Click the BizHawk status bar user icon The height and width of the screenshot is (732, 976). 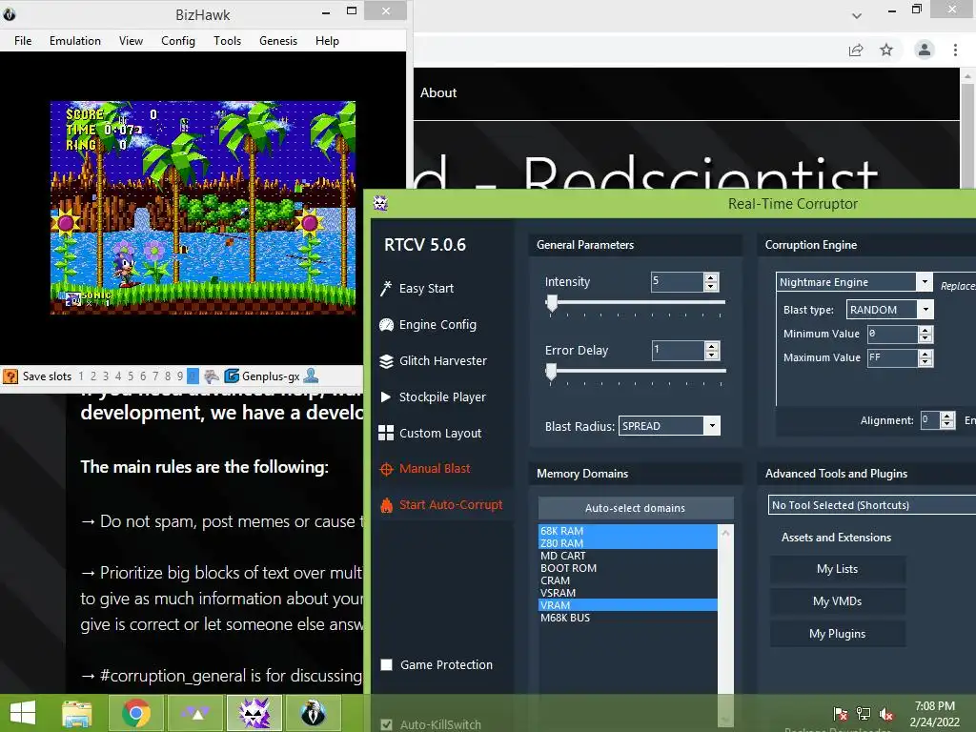[x=312, y=376]
